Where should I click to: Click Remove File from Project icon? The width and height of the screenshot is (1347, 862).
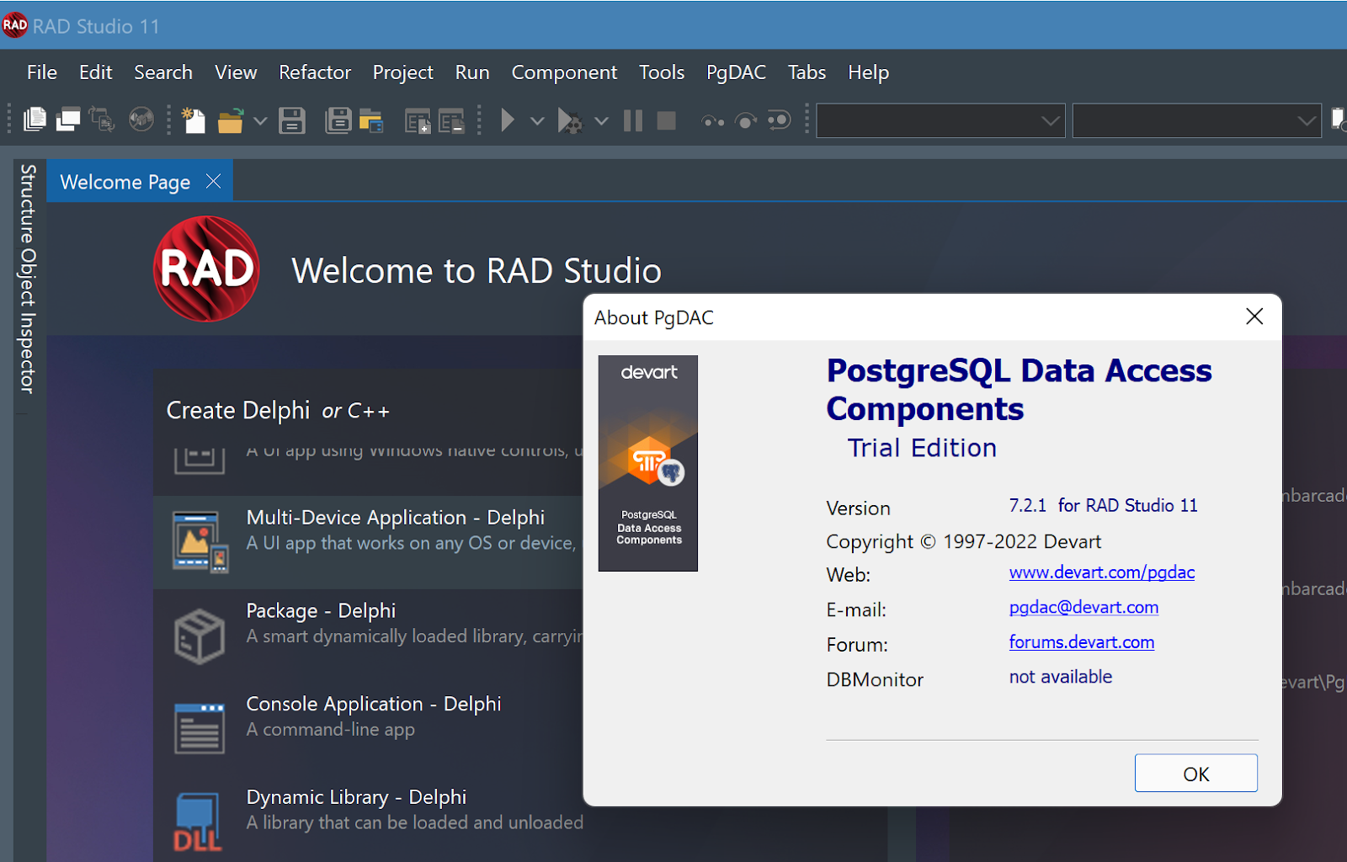pos(451,121)
